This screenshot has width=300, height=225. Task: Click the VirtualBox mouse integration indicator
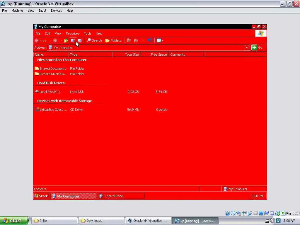point(278,213)
